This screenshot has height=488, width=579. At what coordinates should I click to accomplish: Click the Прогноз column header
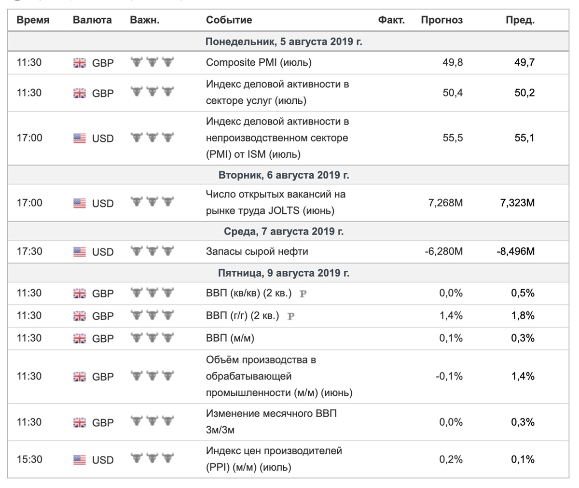point(441,20)
